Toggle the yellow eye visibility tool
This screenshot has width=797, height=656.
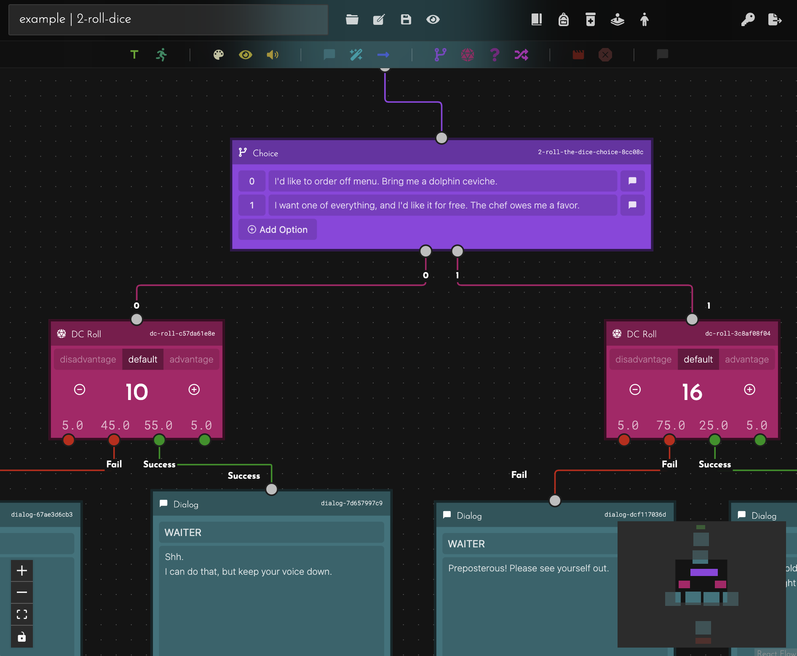point(245,55)
